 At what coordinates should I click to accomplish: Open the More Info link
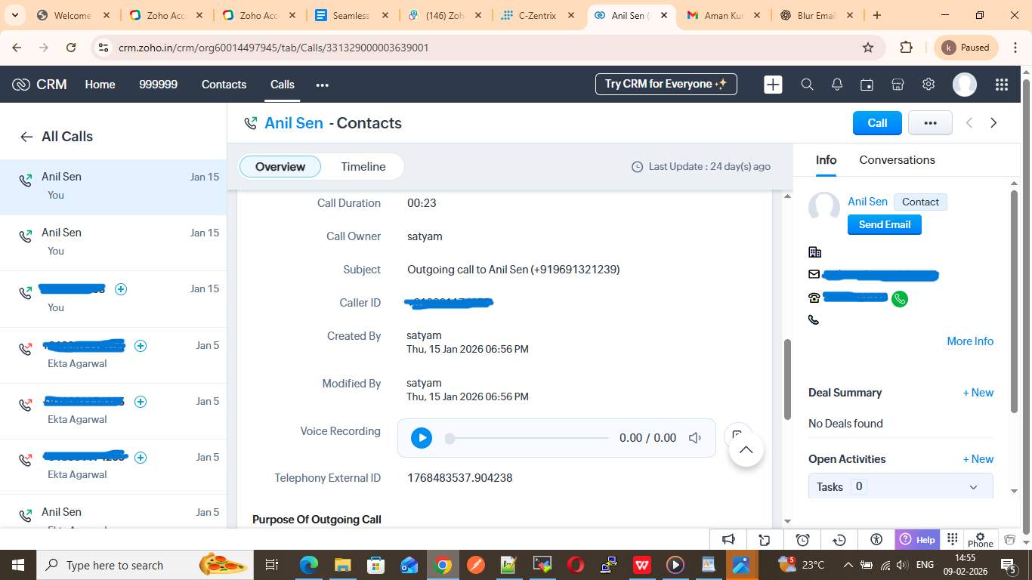pyautogui.click(x=969, y=341)
